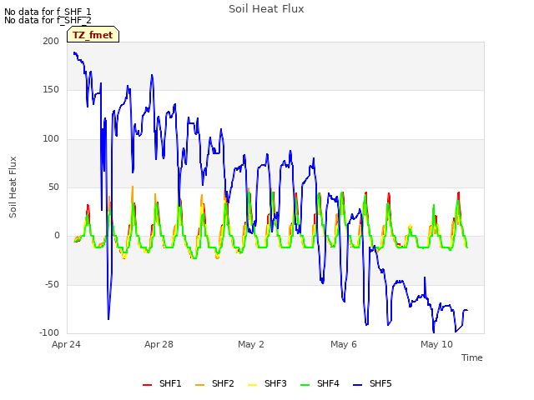Screen dimensions: 534x400
Task: Click the 200 y-axis tick label
Action: pyautogui.click(x=51, y=41)
